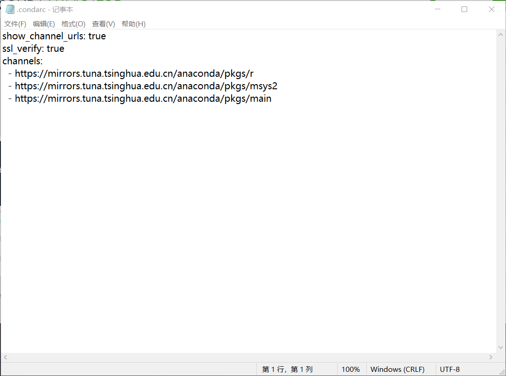Image resolution: width=506 pixels, height=376 pixels.
Task: Open the 编辑(E) menu
Action: click(44, 24)
